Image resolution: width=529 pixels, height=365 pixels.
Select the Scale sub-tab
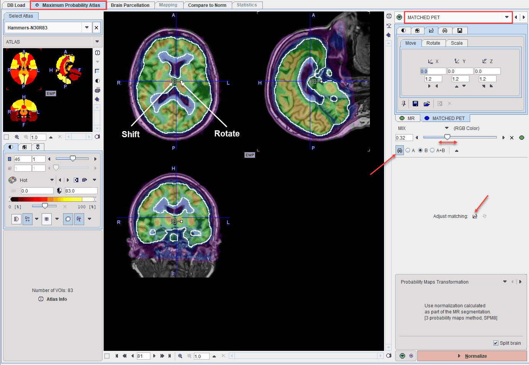(457, 43)
